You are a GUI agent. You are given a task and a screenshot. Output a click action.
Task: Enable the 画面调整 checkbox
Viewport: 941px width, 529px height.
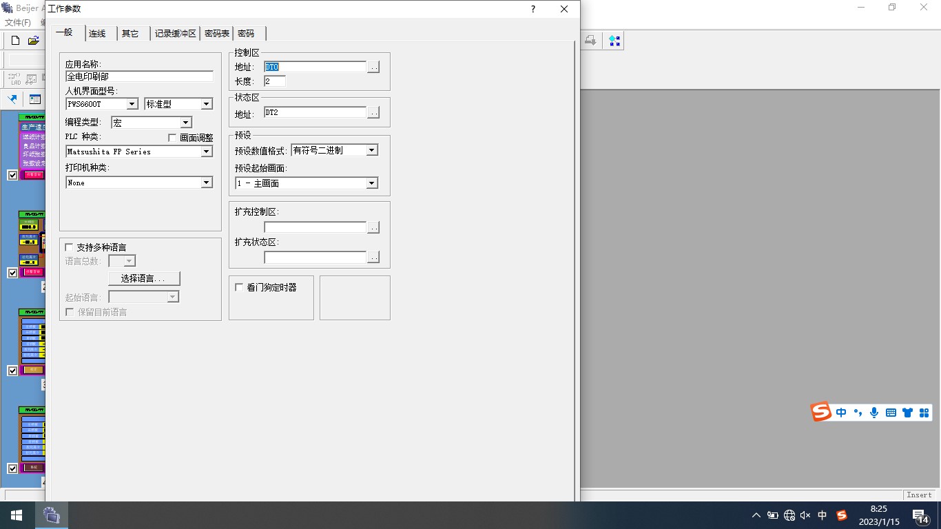tap(173, 138)
